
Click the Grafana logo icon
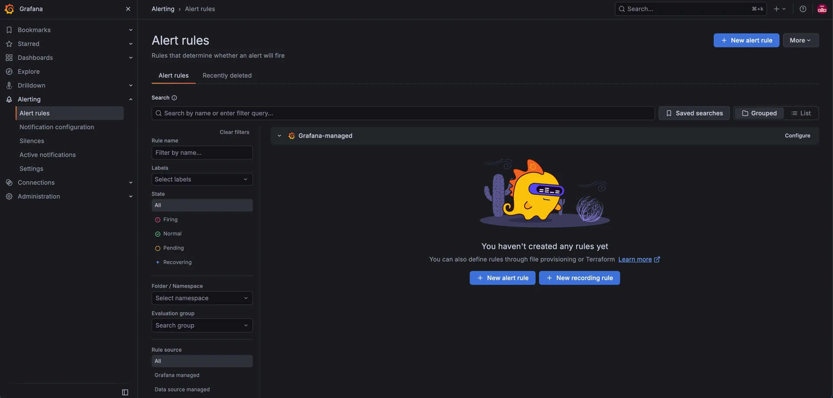[x=9, y=9]
